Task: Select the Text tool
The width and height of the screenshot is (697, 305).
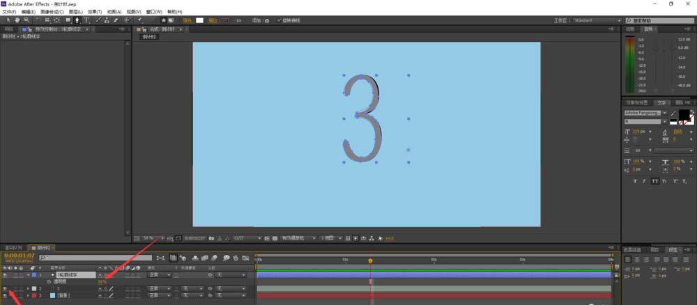Action: click(x=86, y=20)
